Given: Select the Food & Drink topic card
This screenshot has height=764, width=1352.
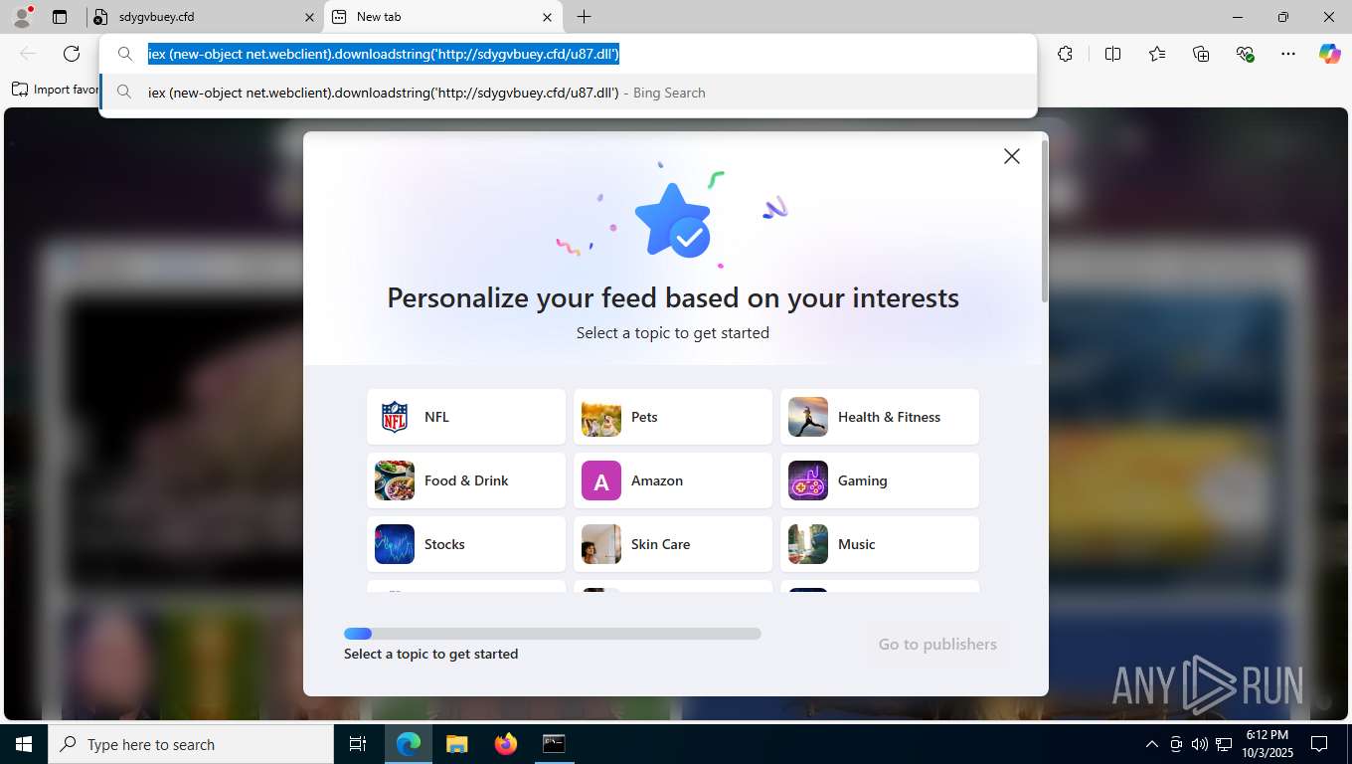Looking at the screenshot, I should (x=466, y=480).
